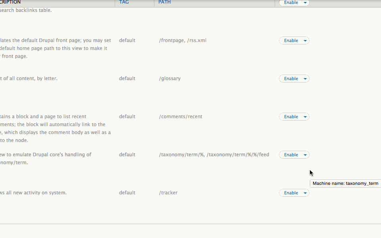Click the /tracker path text

pyautogui.click(x=168, y=193)
